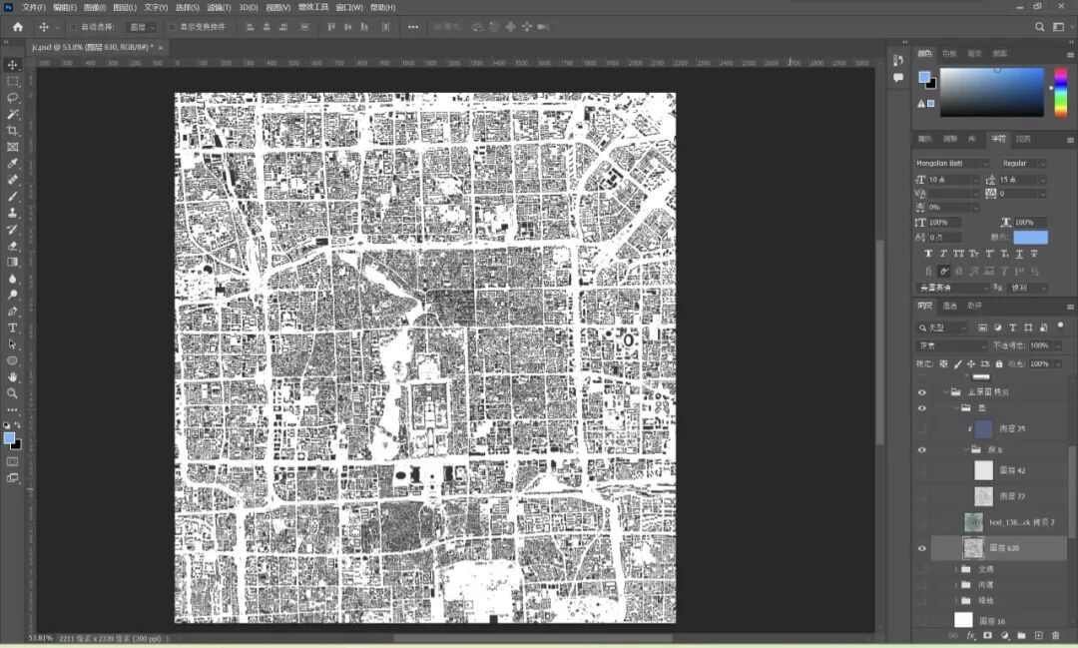
Task: Select the Brush tool
Action: 12,196
